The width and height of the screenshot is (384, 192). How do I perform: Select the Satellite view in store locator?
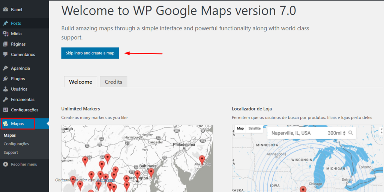click(x=255, y=128)
